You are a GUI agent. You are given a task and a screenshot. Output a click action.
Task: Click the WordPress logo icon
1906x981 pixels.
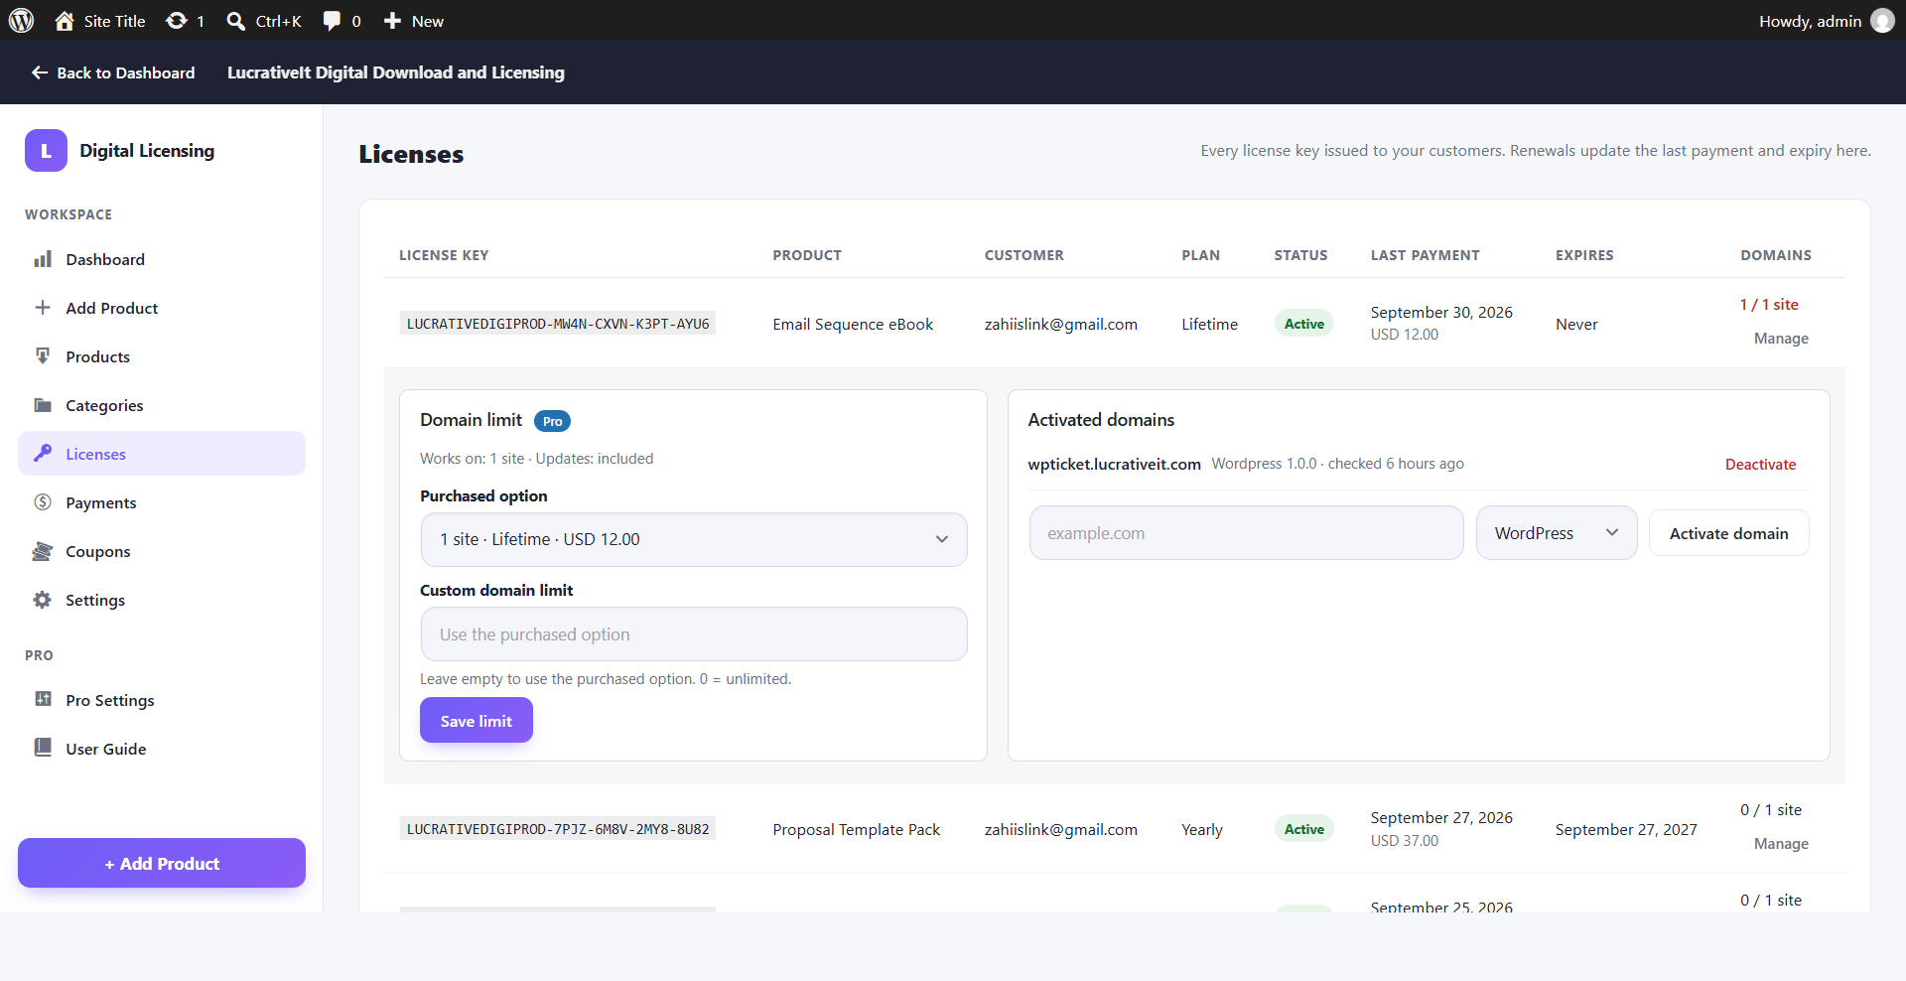[x=21, y=21]
